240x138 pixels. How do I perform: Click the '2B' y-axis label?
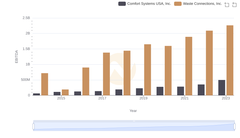point(28,33)
